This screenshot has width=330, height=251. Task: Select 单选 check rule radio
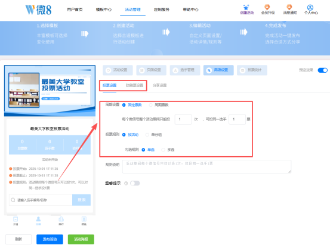[143, 150]
